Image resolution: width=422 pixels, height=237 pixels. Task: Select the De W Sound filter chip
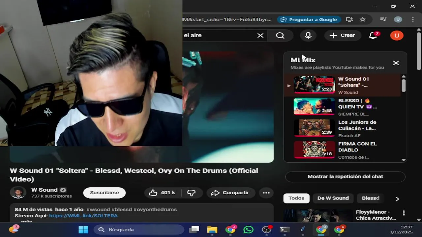[333, 198]
